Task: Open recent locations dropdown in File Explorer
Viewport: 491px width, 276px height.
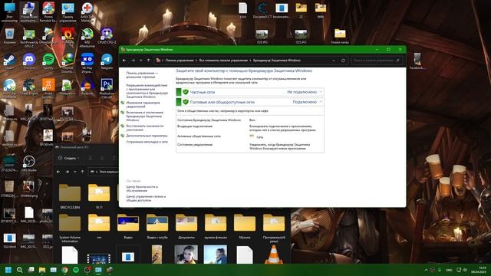Action: pos(75,172)
